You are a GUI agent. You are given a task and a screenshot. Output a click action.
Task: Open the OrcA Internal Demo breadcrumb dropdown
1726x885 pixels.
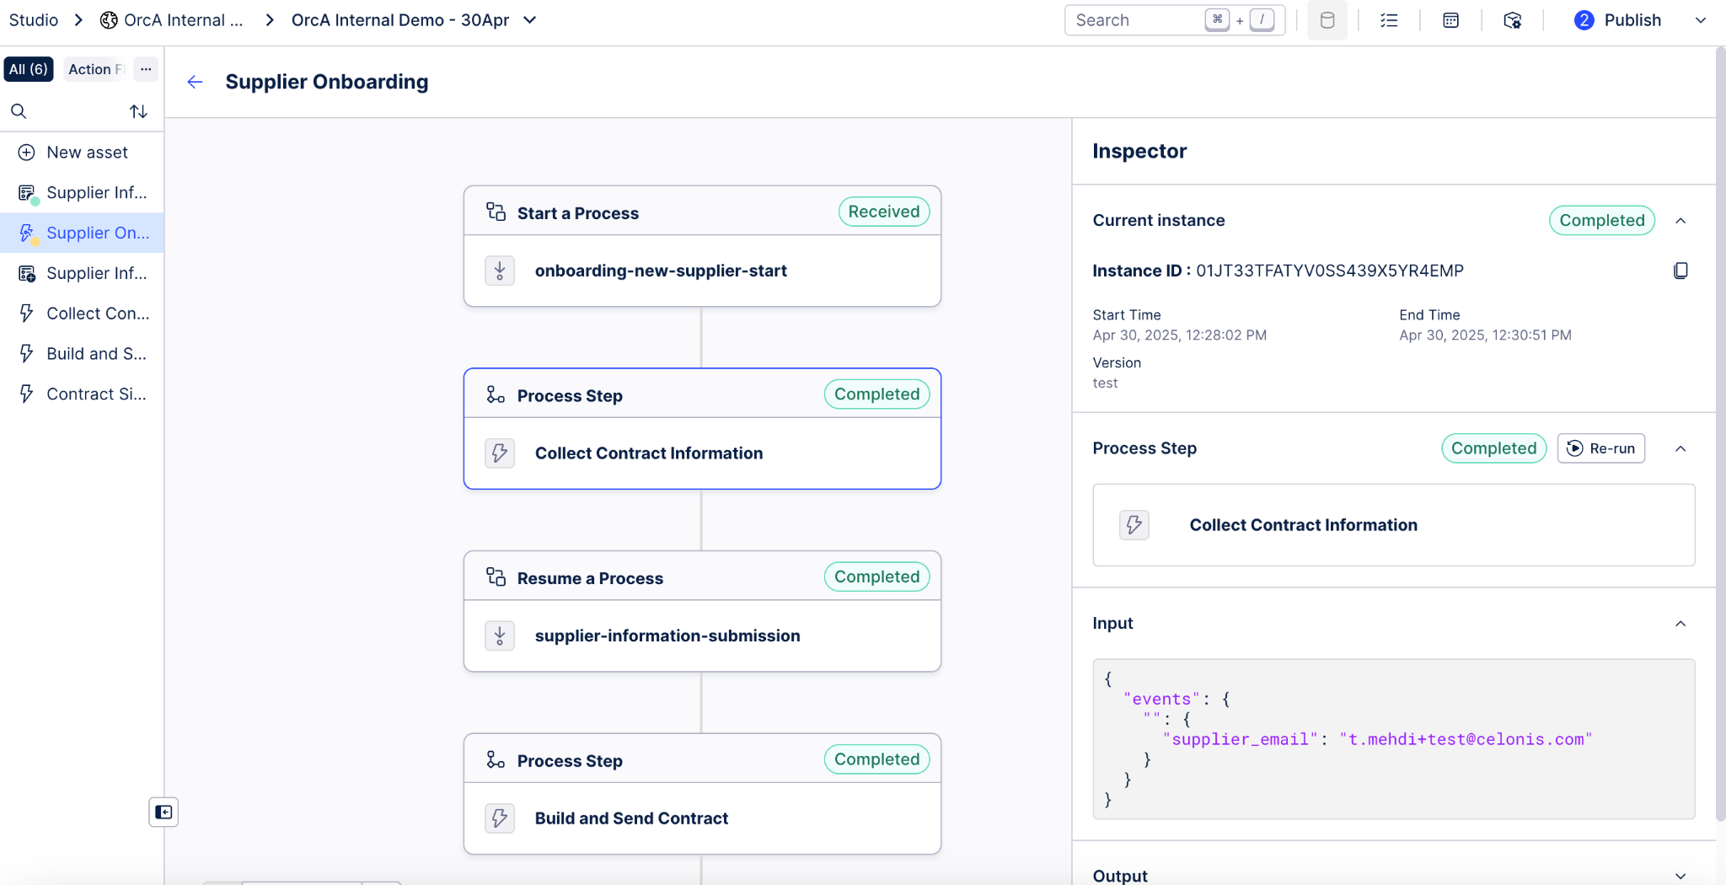click(530, 20)
